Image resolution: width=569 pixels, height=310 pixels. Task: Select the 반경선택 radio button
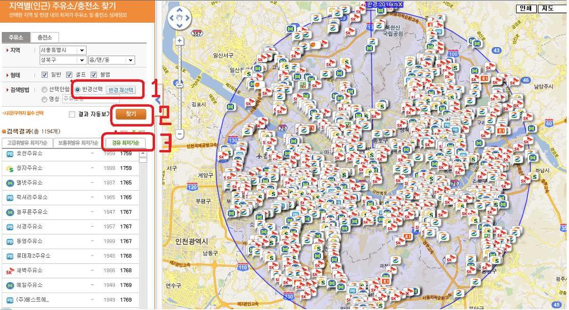77,89
